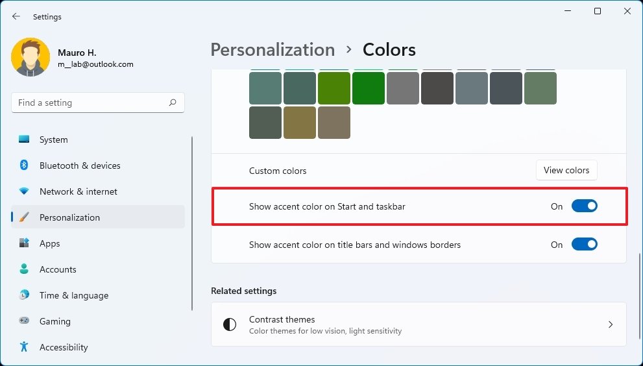Viewport: 643px width, 366px height.
Task: Click the back arrow in Settings header
Action: [16, 16]
